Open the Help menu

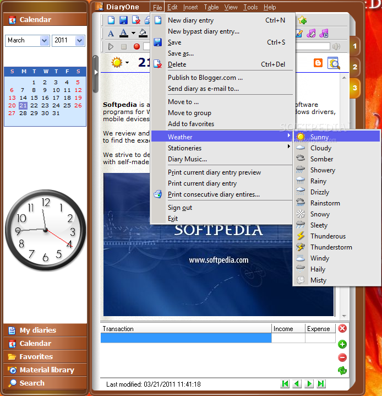tap(270, 7)
